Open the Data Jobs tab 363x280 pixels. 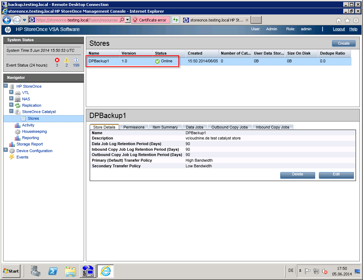click(x=195, y=127)
